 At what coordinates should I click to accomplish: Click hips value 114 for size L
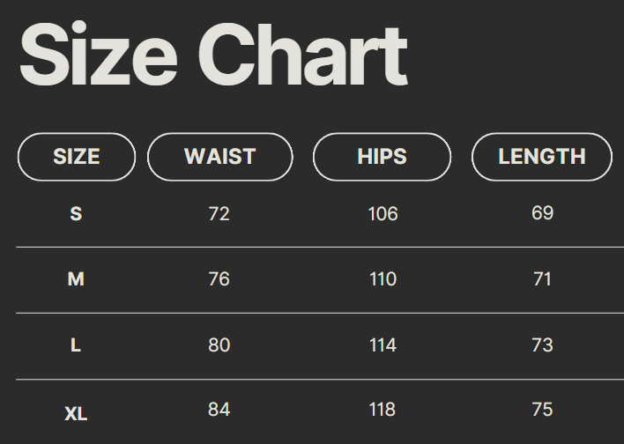[383, 345]
